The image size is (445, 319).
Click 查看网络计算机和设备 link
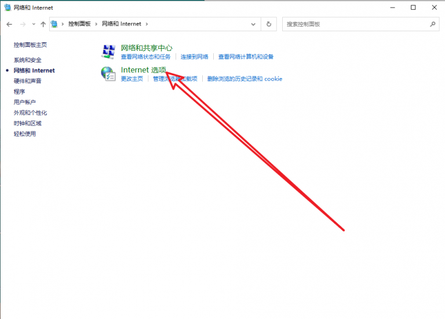click(246, 57)
